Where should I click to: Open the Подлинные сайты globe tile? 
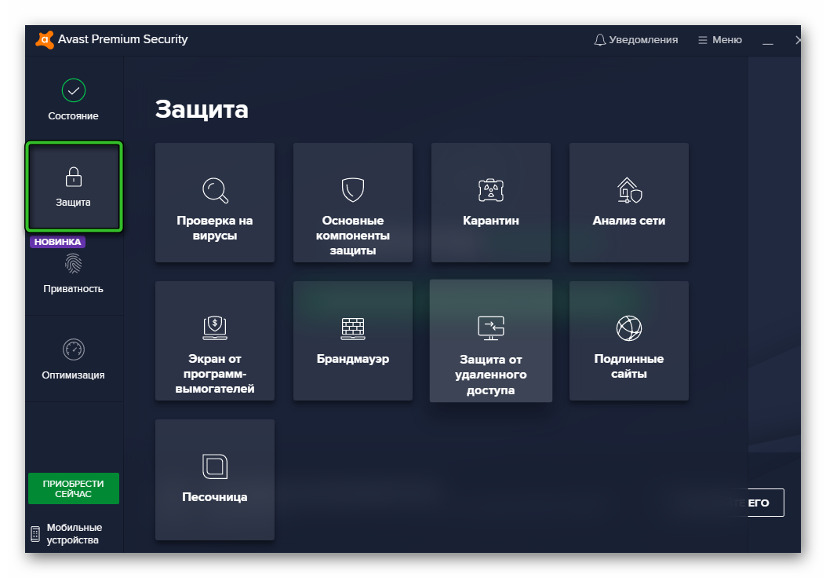(629, 341)
